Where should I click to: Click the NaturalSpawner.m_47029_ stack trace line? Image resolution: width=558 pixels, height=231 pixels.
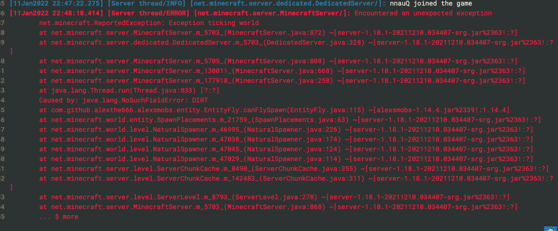tap(286, 158)
